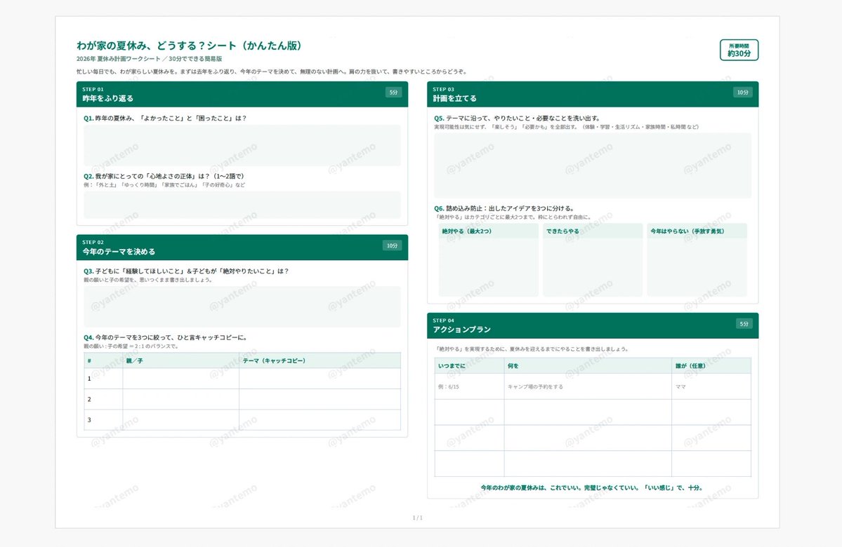Click inside the Q5 answer box
Image resolution: width=842 pixels, height=547 pixels.
593,166
